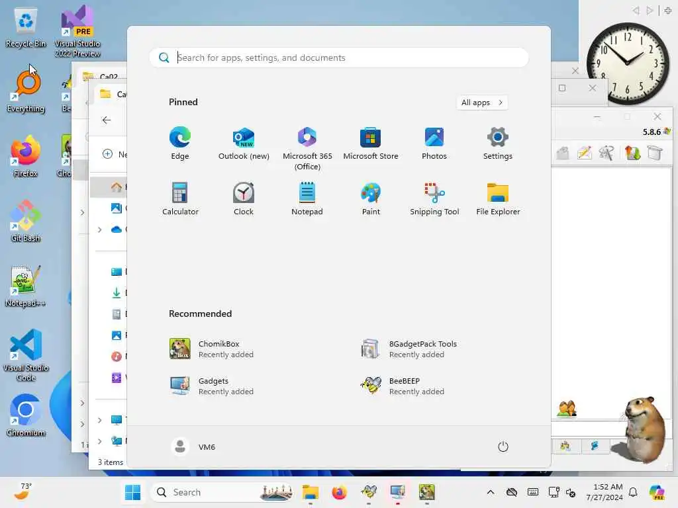
Task: Open Settings gear in pinned apps
Action: (498, 144)
